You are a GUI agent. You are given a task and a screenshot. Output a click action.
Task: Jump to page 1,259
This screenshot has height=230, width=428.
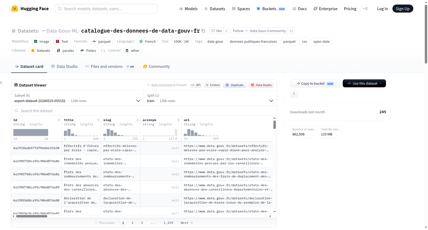coord(169,223)
